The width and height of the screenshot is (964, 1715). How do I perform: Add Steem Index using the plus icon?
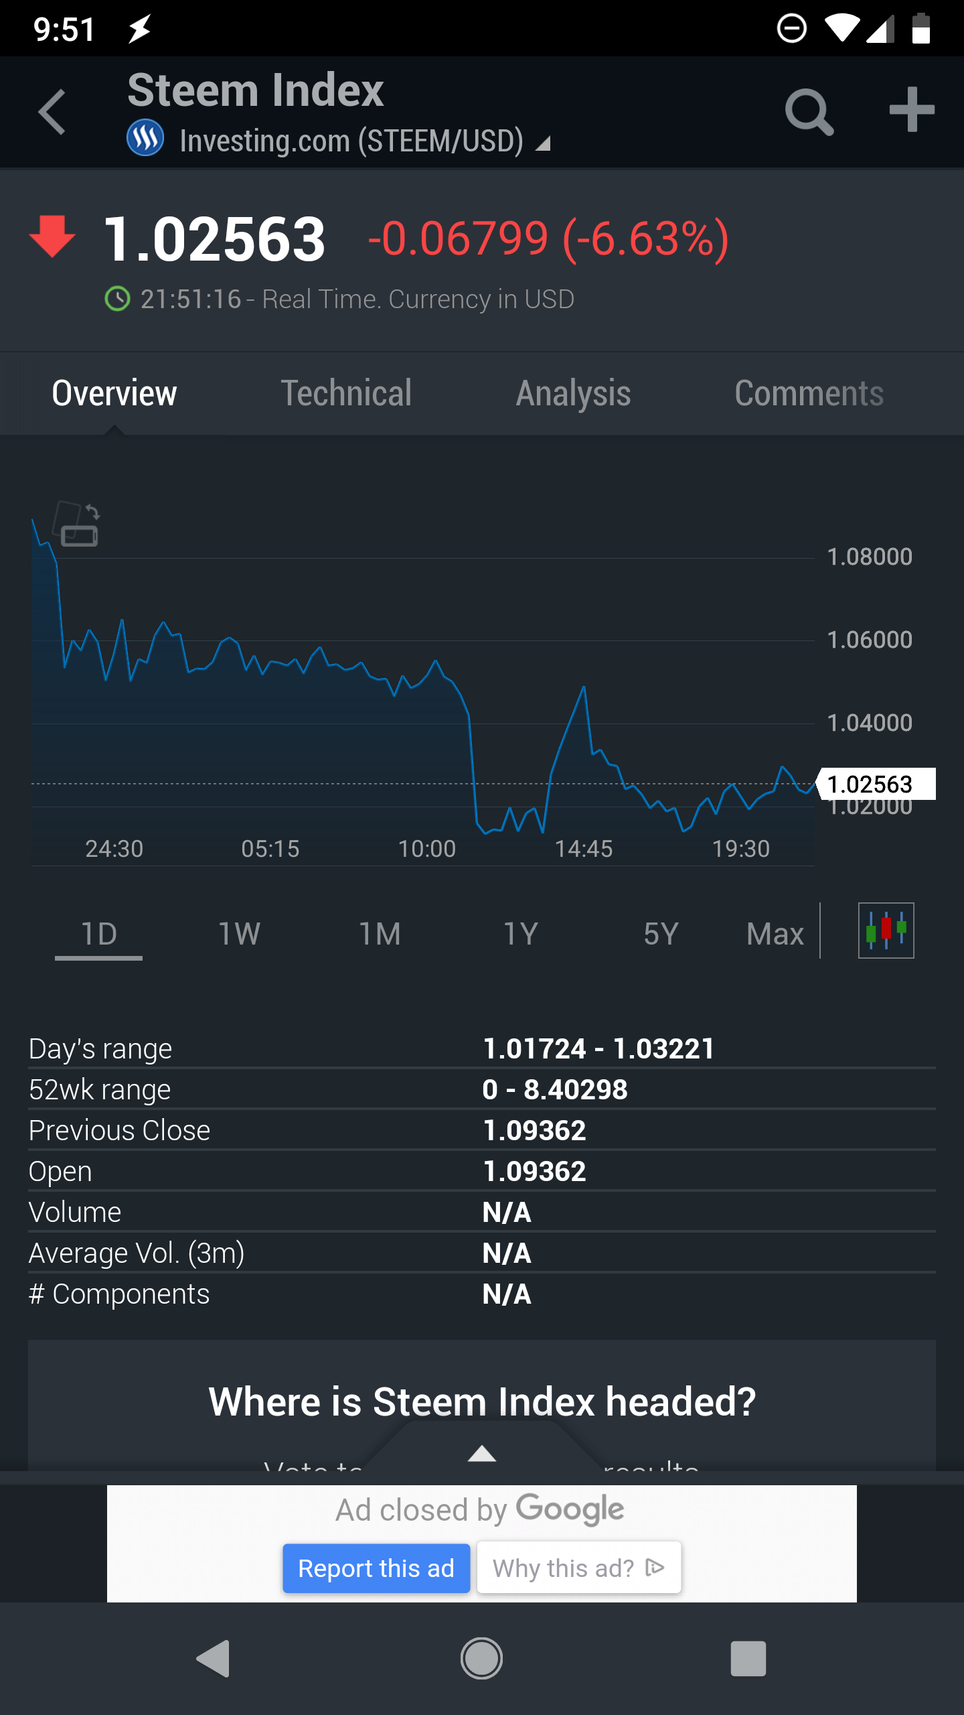click(x=911, y=110)
